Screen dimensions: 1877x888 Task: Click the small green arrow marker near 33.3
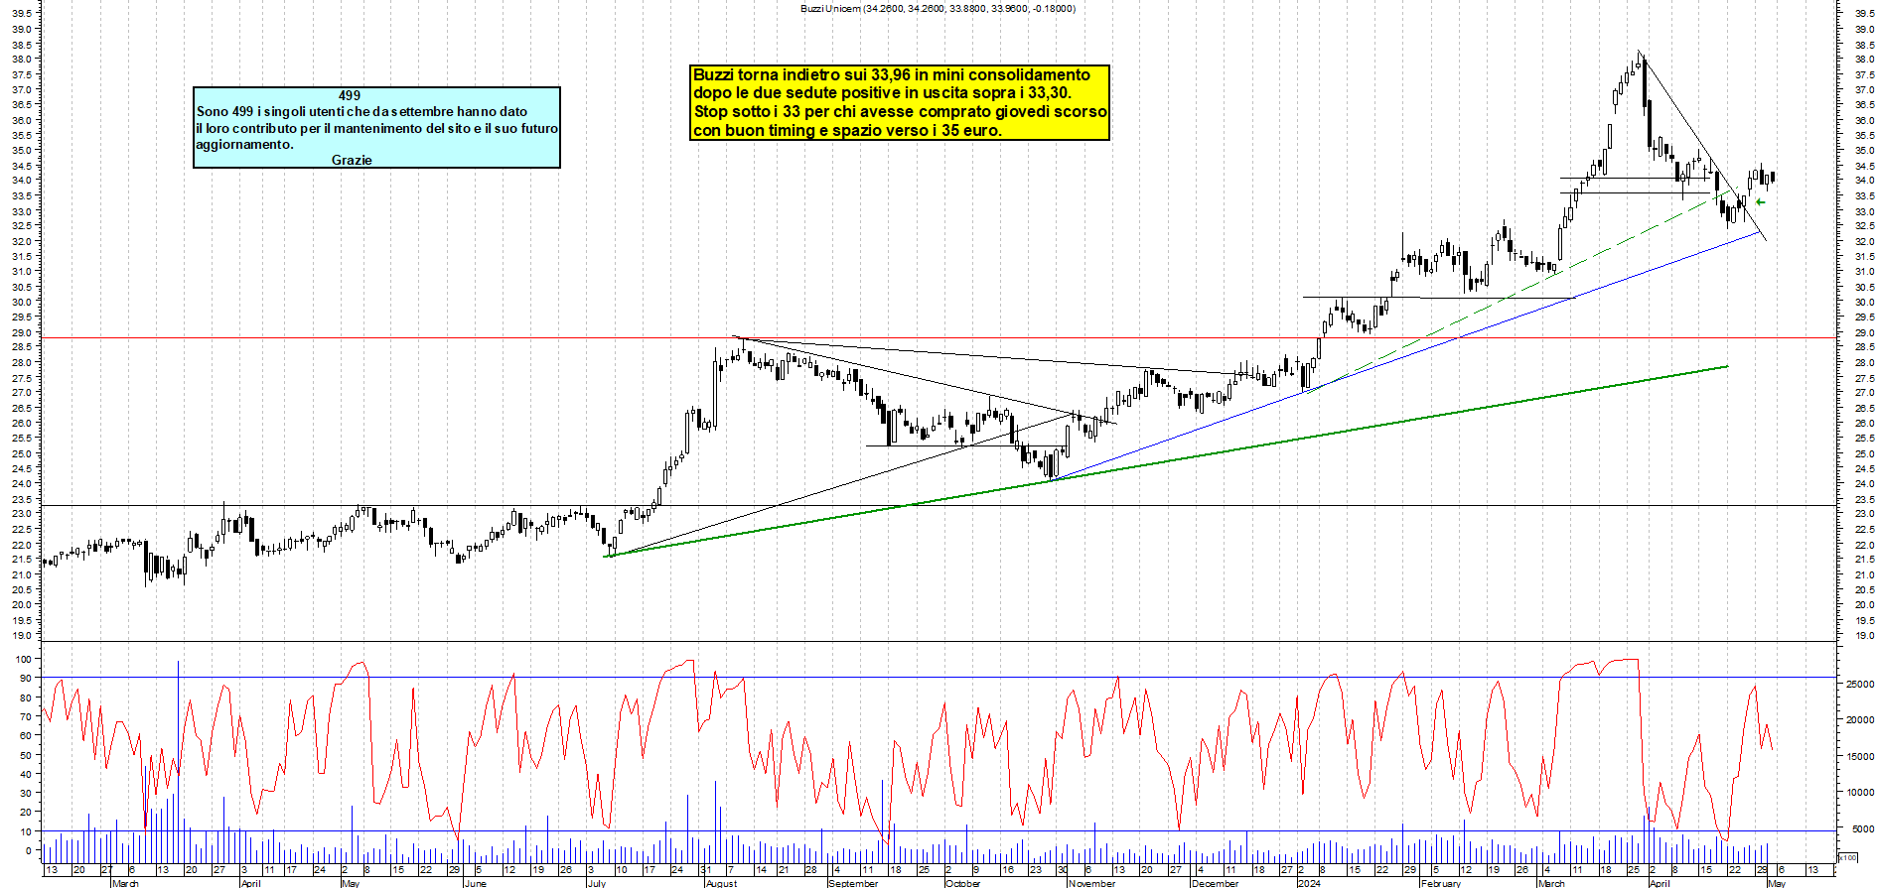pos(1761,202)
